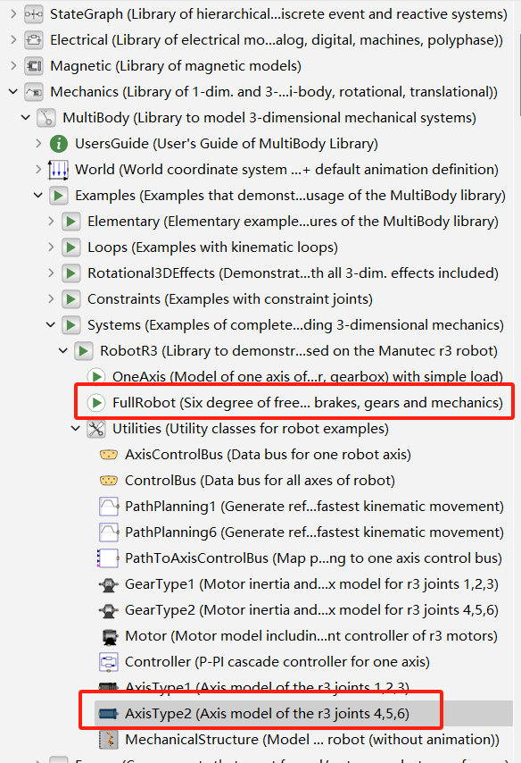This screenshot has width=521, height=763.
Task: Click the World coordinate system icon
Action: pyautogui.click(x=58, y=170)
